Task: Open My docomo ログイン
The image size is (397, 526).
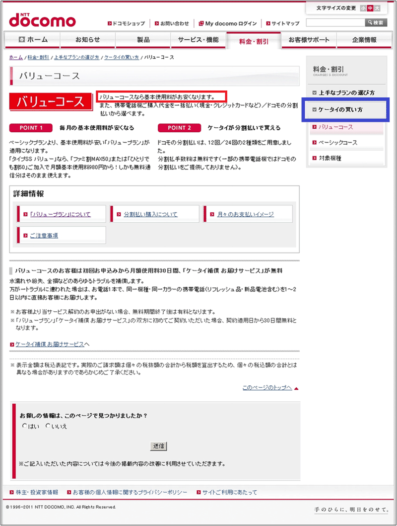Action: tap(228, 23)
